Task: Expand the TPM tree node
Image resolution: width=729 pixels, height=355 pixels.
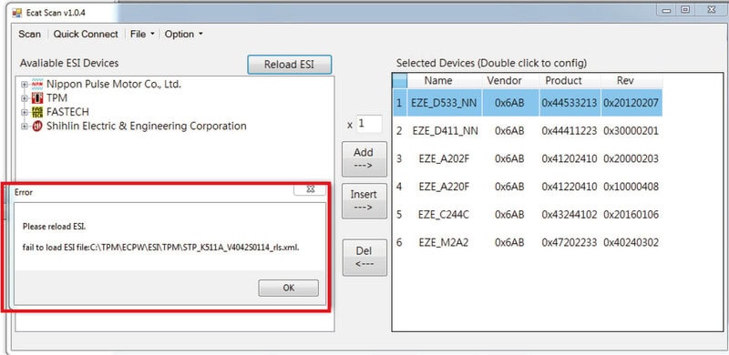Action: click(x=25, y=98)
